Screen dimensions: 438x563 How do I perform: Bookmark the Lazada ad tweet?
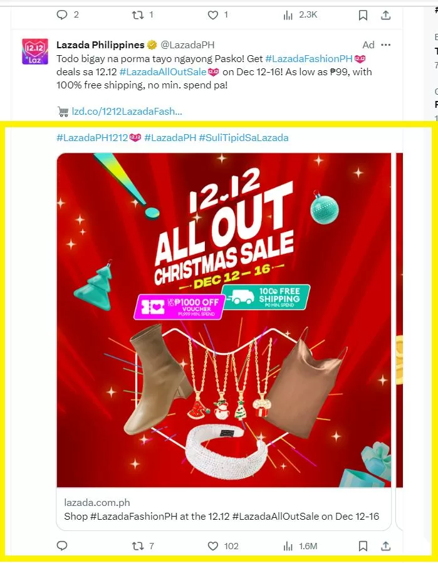(363, 546)
